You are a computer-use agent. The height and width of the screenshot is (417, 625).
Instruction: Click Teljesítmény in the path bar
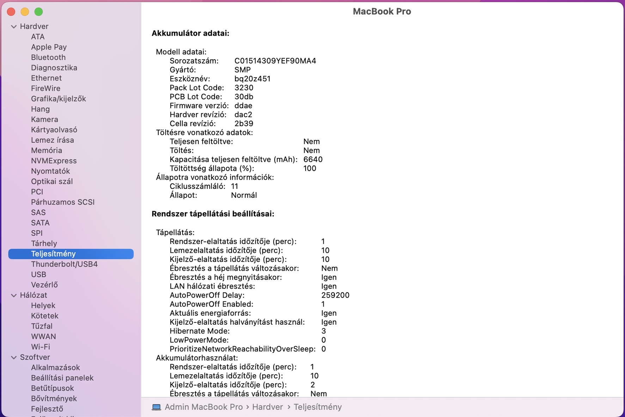tap(318, 407)
